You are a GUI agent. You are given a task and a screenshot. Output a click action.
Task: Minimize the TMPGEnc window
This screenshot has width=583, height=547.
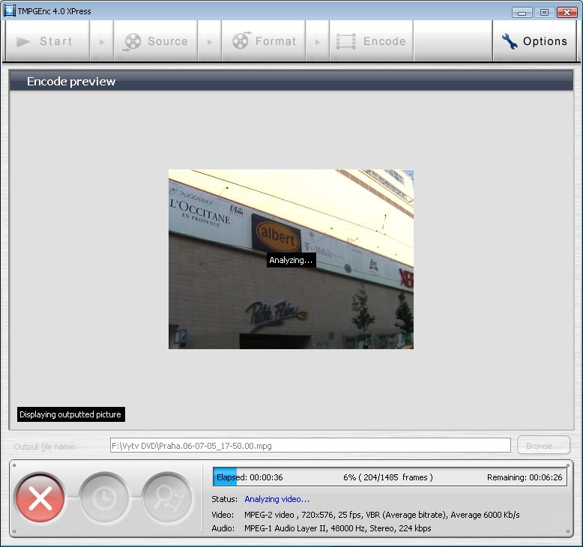522,13
